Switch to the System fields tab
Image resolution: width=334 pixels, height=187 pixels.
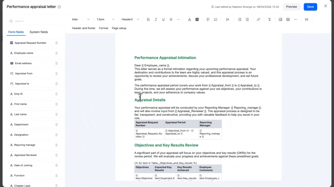[x=39, y=32]
